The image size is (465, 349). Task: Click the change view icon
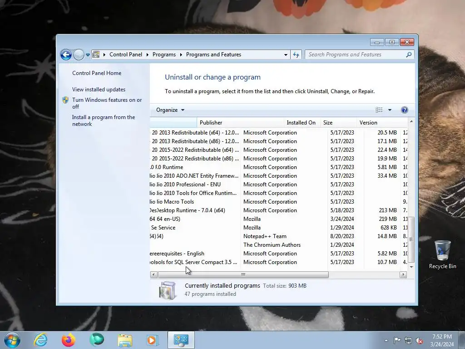pos(379,110)
